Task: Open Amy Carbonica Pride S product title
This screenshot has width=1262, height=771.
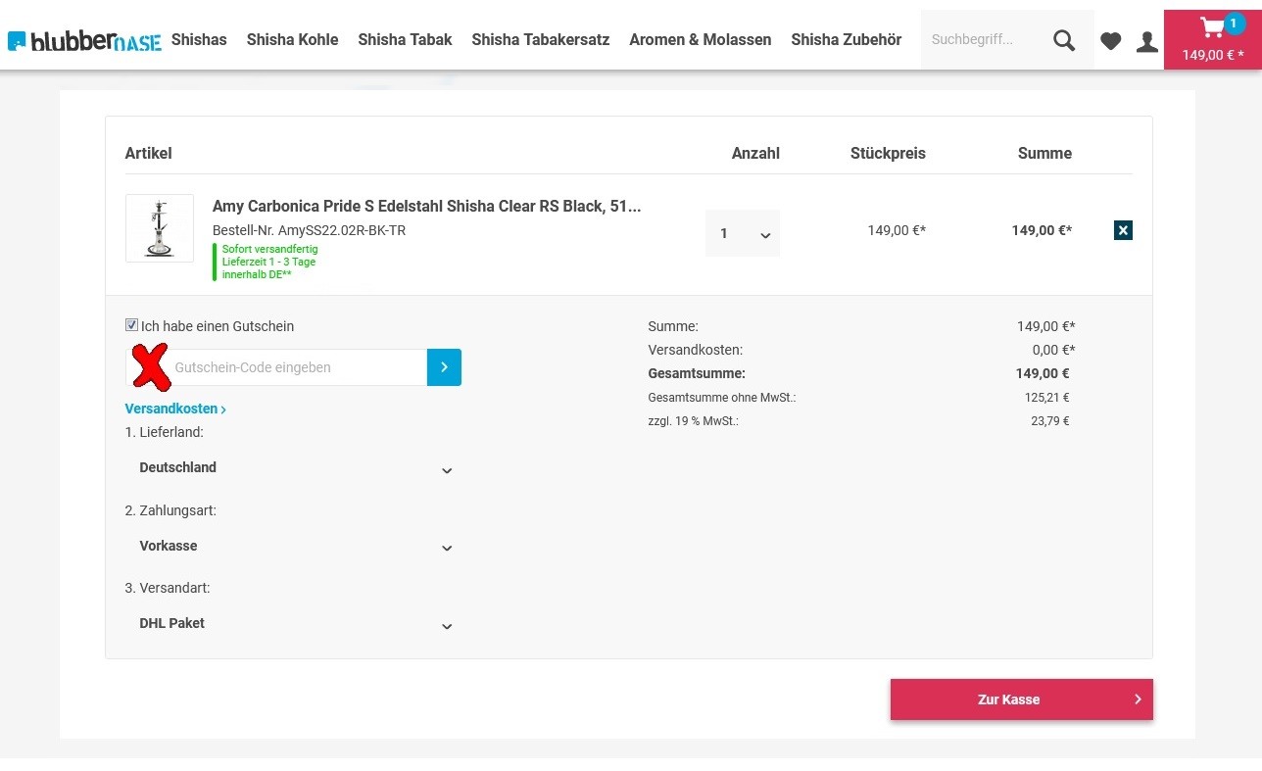Action: [x=426, y=207]
